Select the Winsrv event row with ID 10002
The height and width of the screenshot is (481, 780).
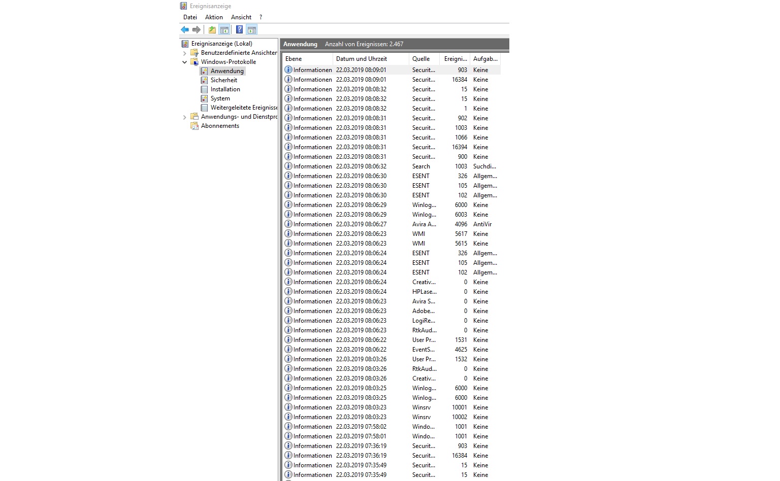pos(392,417)
